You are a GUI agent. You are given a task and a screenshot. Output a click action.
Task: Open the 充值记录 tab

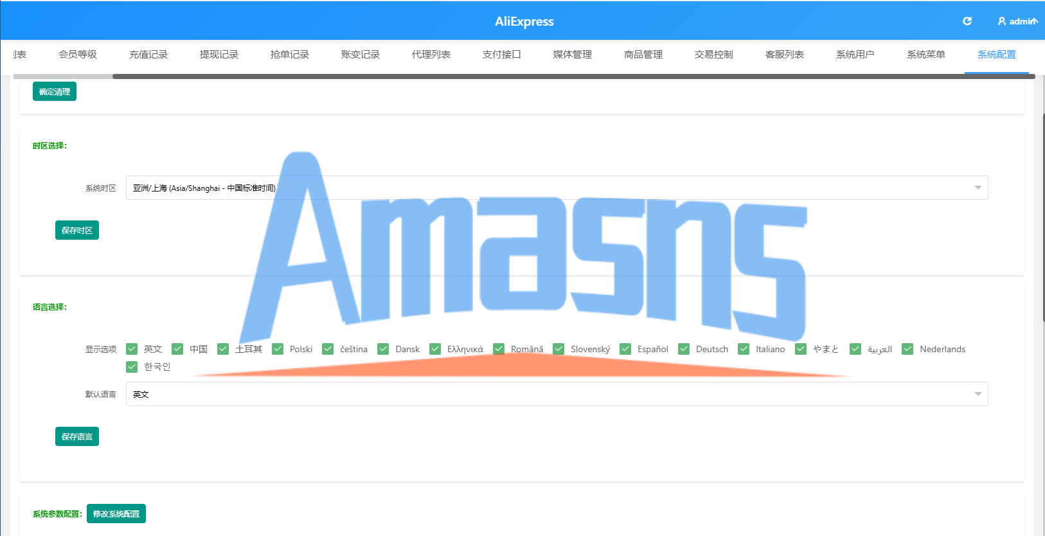click(x=148, y=55)
